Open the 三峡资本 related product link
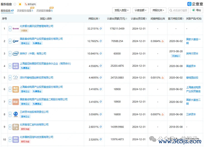This screenshot has height=147, width=204. (x=191, y=114)
